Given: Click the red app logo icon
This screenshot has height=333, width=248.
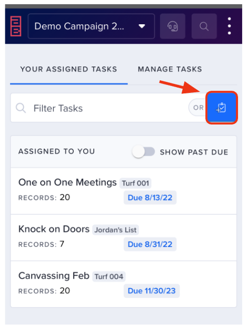Looking at the screenshot, I should [x=16, y=26].
